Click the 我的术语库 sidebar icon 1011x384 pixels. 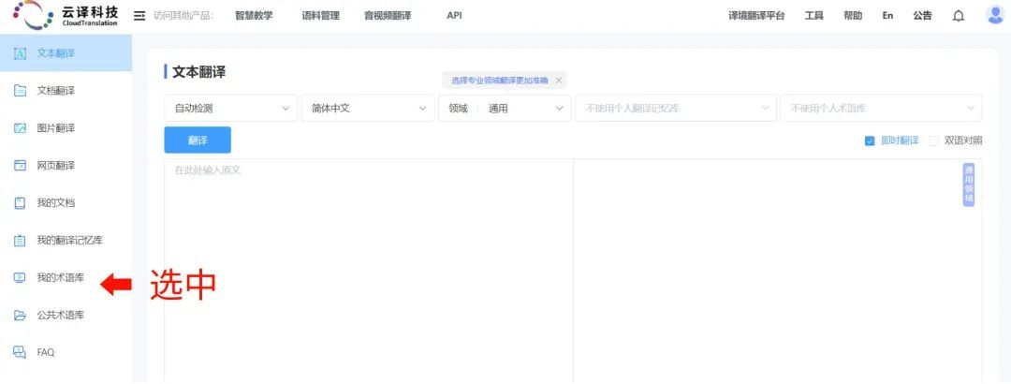[20, 278]
